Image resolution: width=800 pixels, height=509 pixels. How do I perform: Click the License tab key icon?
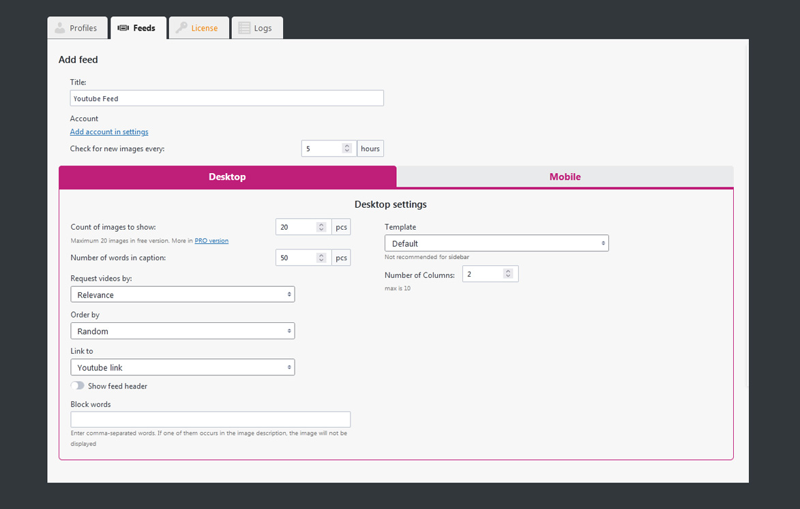[x=181, y=27]
